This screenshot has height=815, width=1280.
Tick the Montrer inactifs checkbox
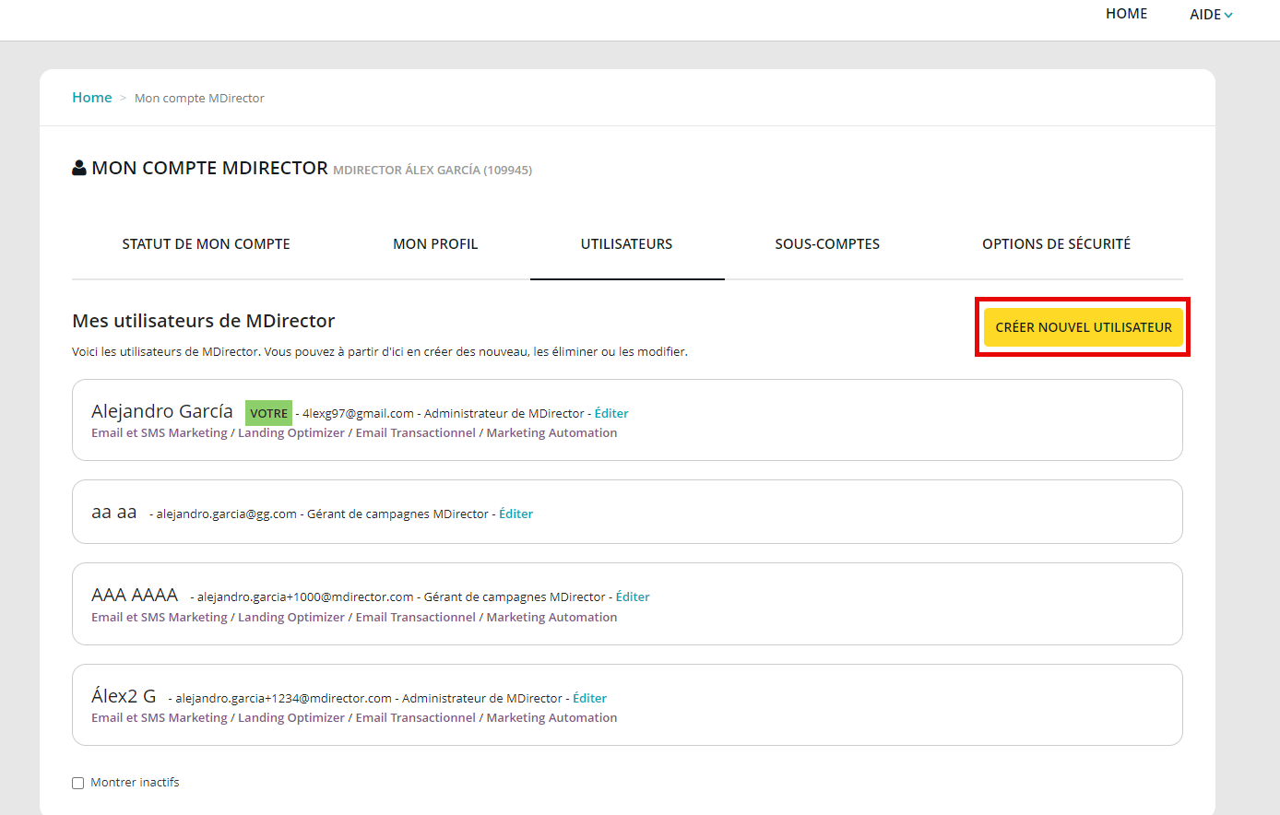pyautogui.click(x=78, y=783)
